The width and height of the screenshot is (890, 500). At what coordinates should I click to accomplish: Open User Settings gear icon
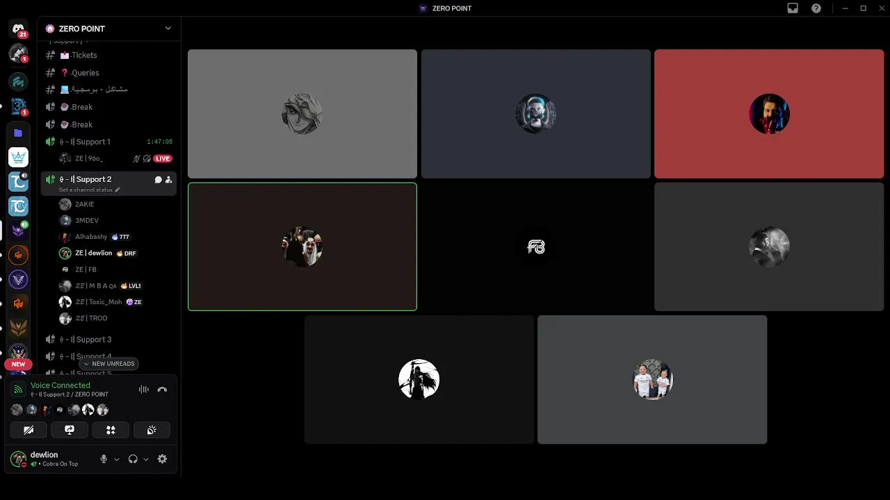(x=162, y=459)
